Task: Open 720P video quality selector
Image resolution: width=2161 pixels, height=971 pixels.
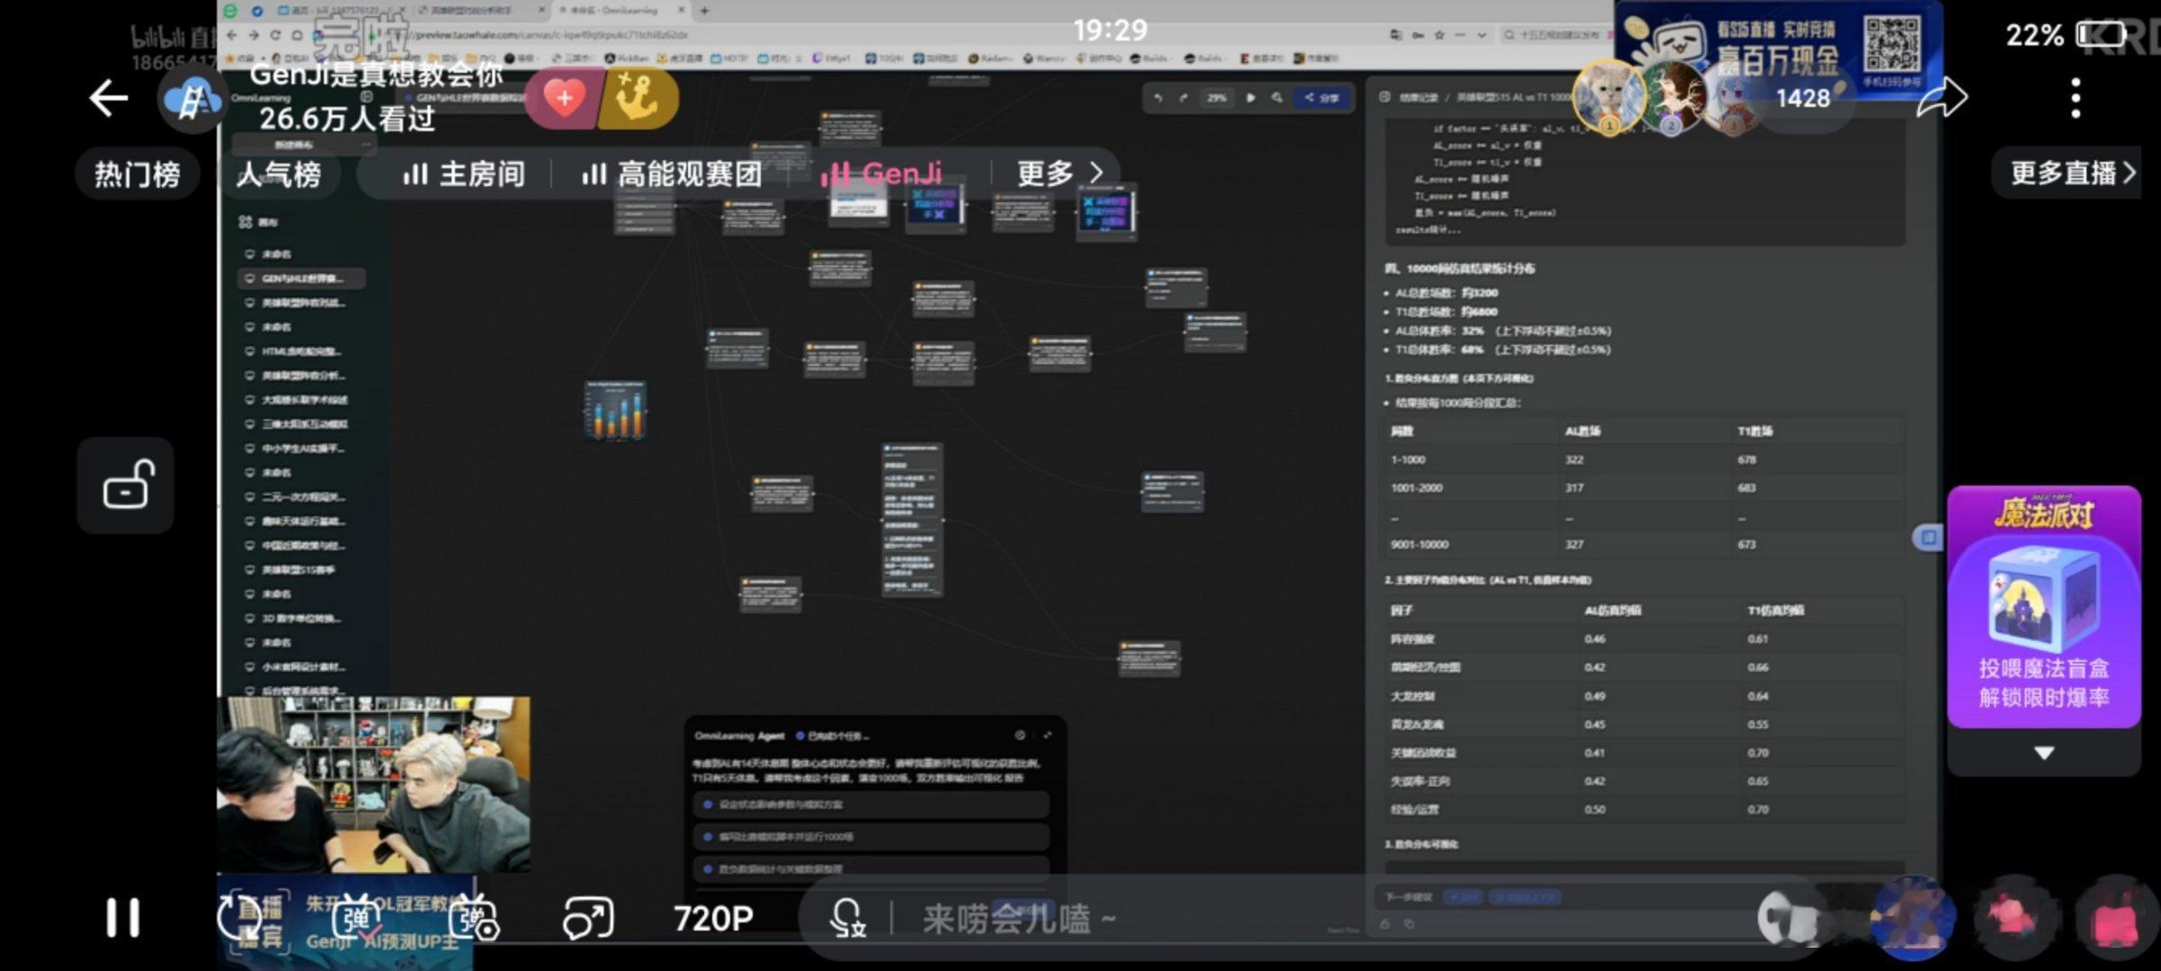Action: [713, 918]
